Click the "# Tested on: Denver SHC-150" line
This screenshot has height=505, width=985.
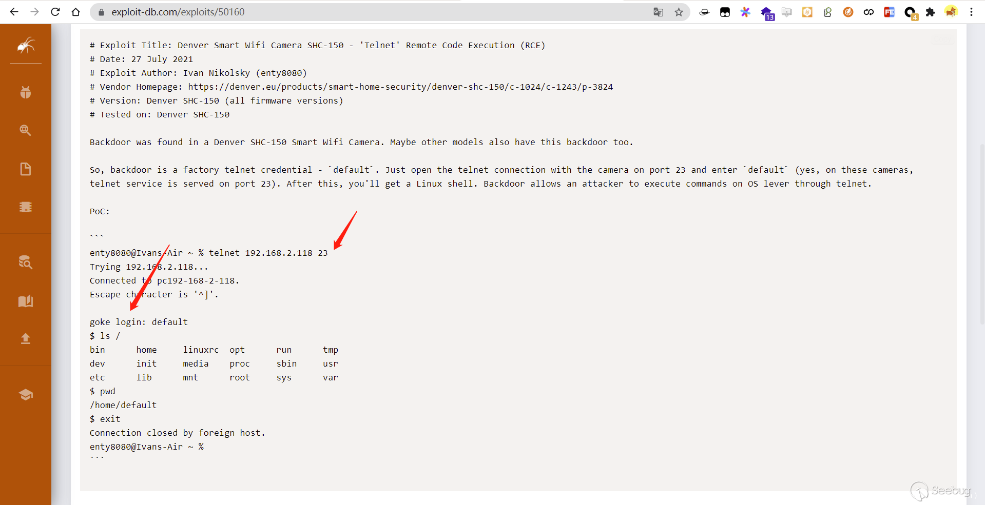(160, 114)
